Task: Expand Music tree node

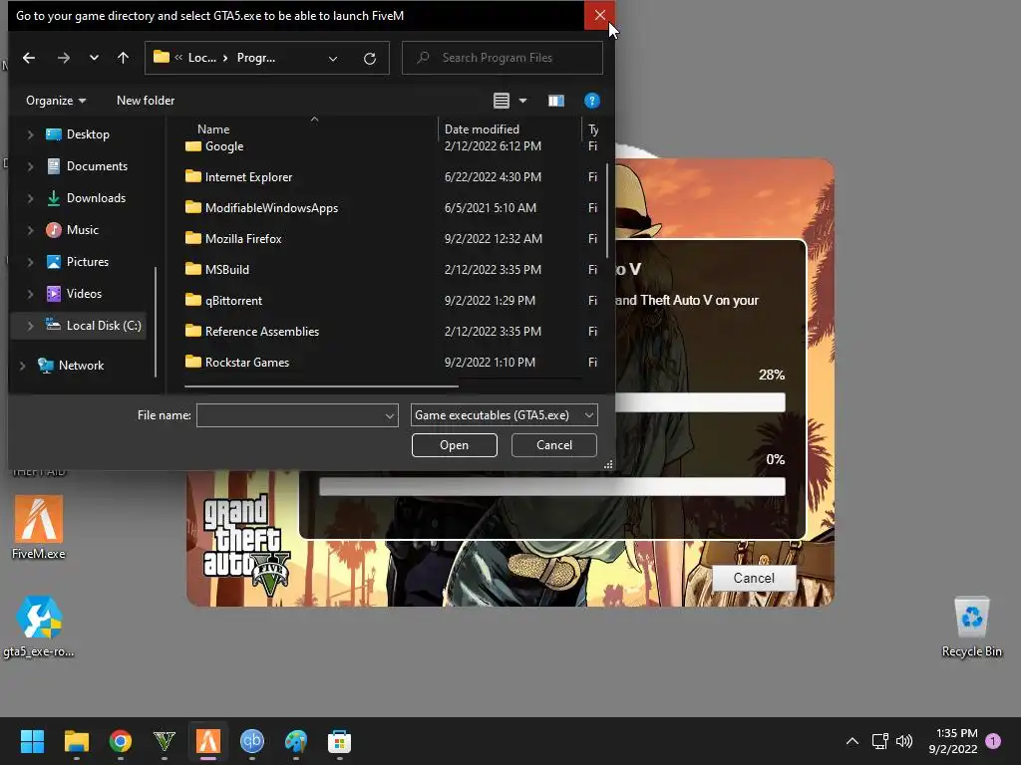Action: coord(30,230)
